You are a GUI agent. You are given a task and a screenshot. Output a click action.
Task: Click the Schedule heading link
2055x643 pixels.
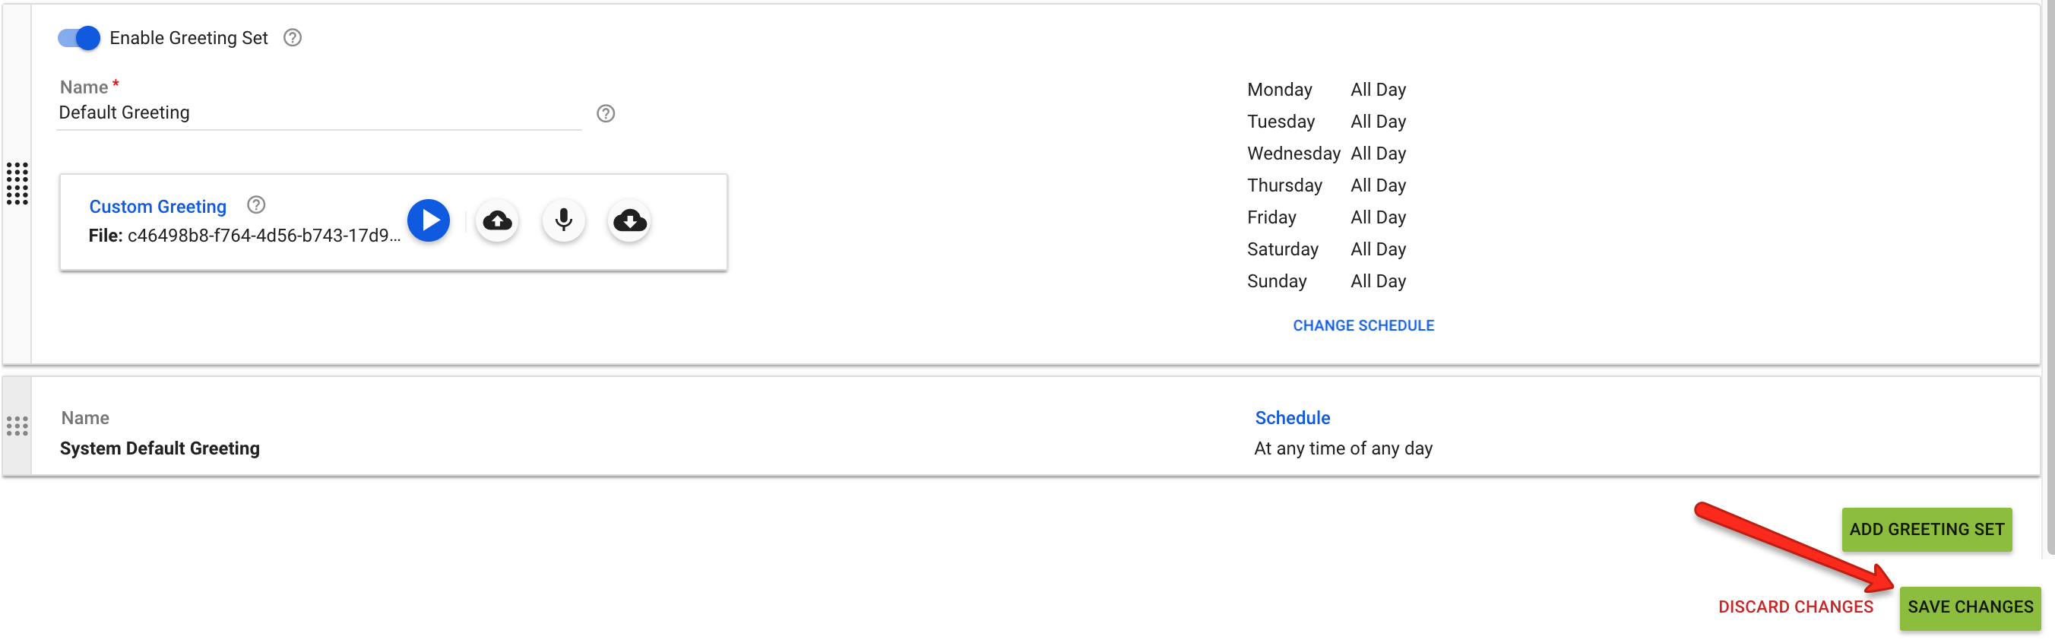[1292, 418]
